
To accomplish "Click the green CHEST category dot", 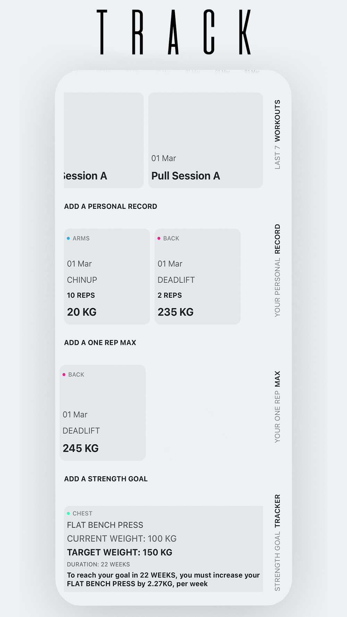I will pos(68,513).
